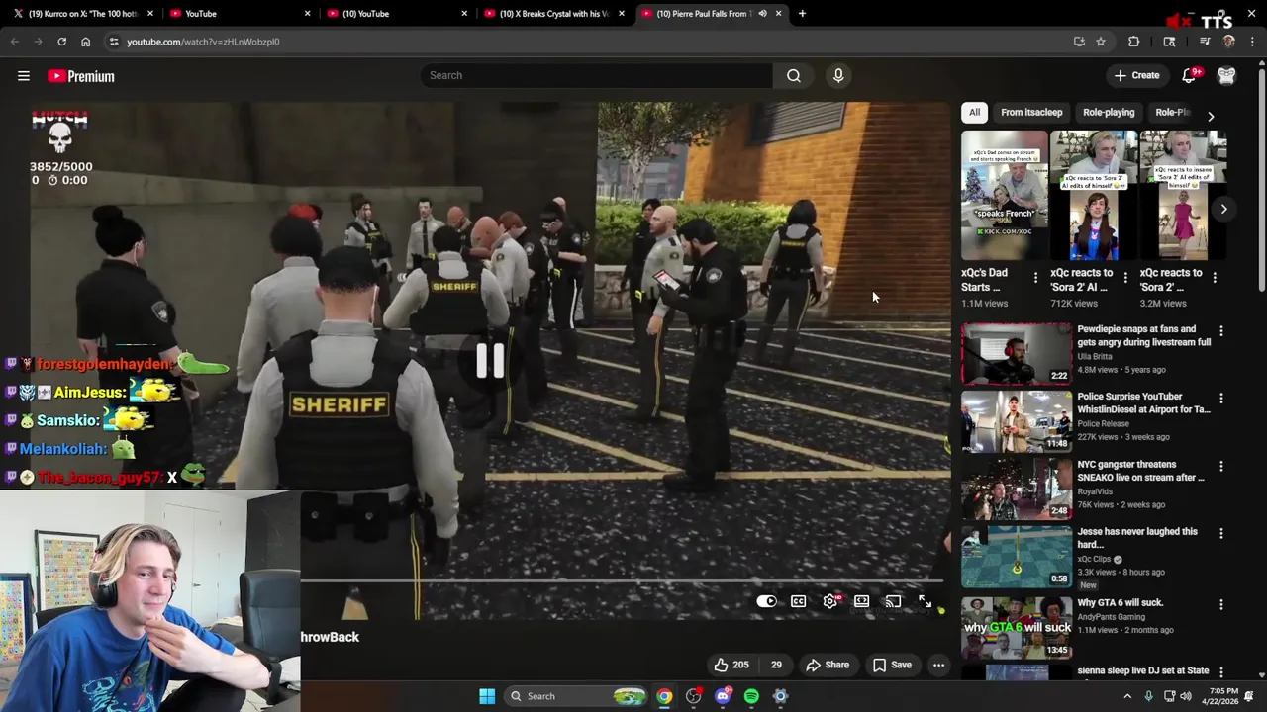Open Police Surprise YouTuber WhistlinDiesel thumbnail
The width and height of the screenshot is (1267, 712).
point(1017,420)
